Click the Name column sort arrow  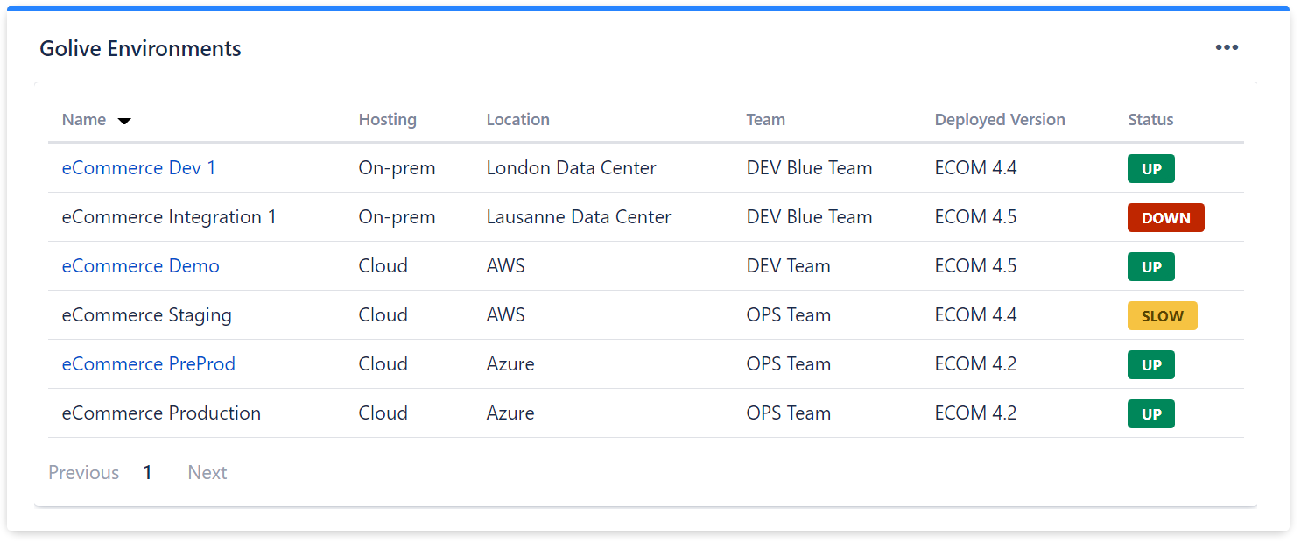pyautogui.click(x=124, y=121)
